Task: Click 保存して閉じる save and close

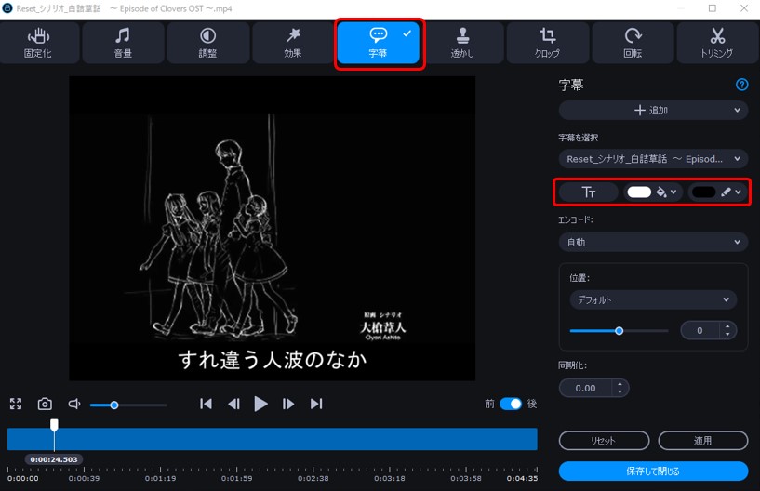Action: tap(653, 471)
